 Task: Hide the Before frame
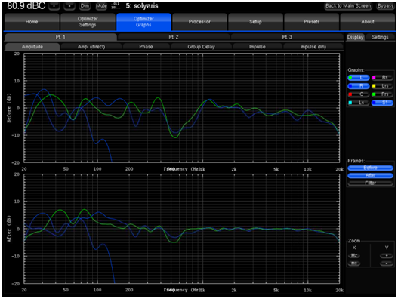(370, 168)
